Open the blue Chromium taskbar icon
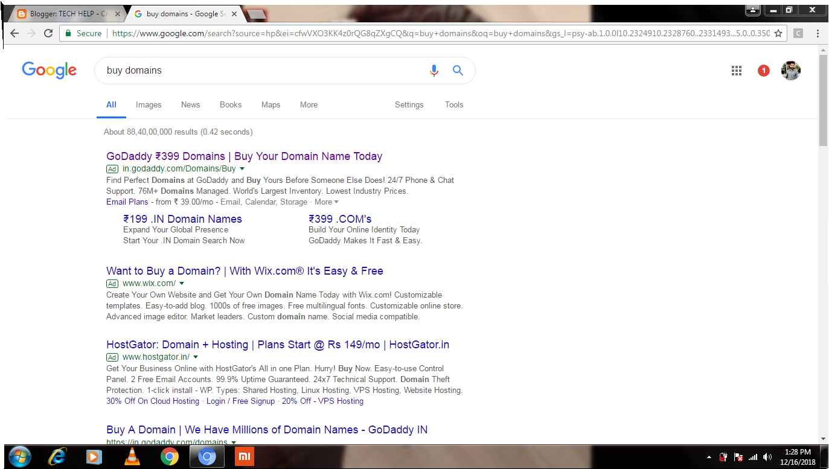This screenshot has width=829, height=469. 207,457
